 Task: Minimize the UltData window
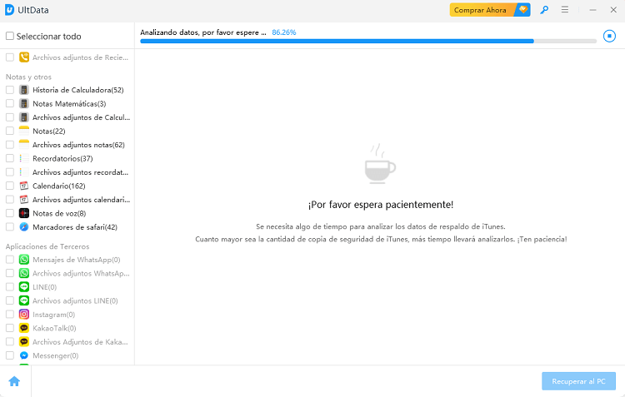(x=592, y=10)
